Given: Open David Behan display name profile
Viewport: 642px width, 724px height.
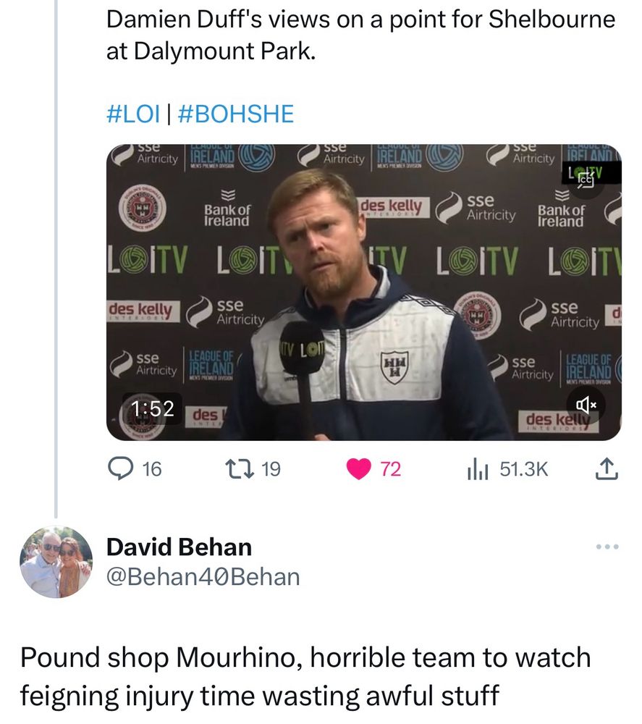Looking at the screenshot, I should (179, 547).
